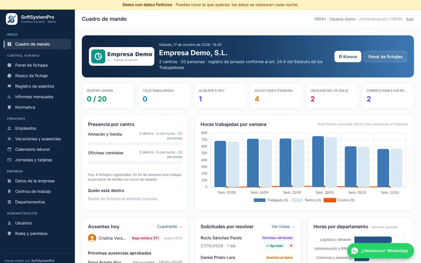
Task: Click the Usuarios person icon
Action: tap(9, 223)
